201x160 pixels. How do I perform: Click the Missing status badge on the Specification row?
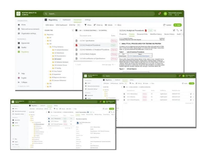pos(114,41)
